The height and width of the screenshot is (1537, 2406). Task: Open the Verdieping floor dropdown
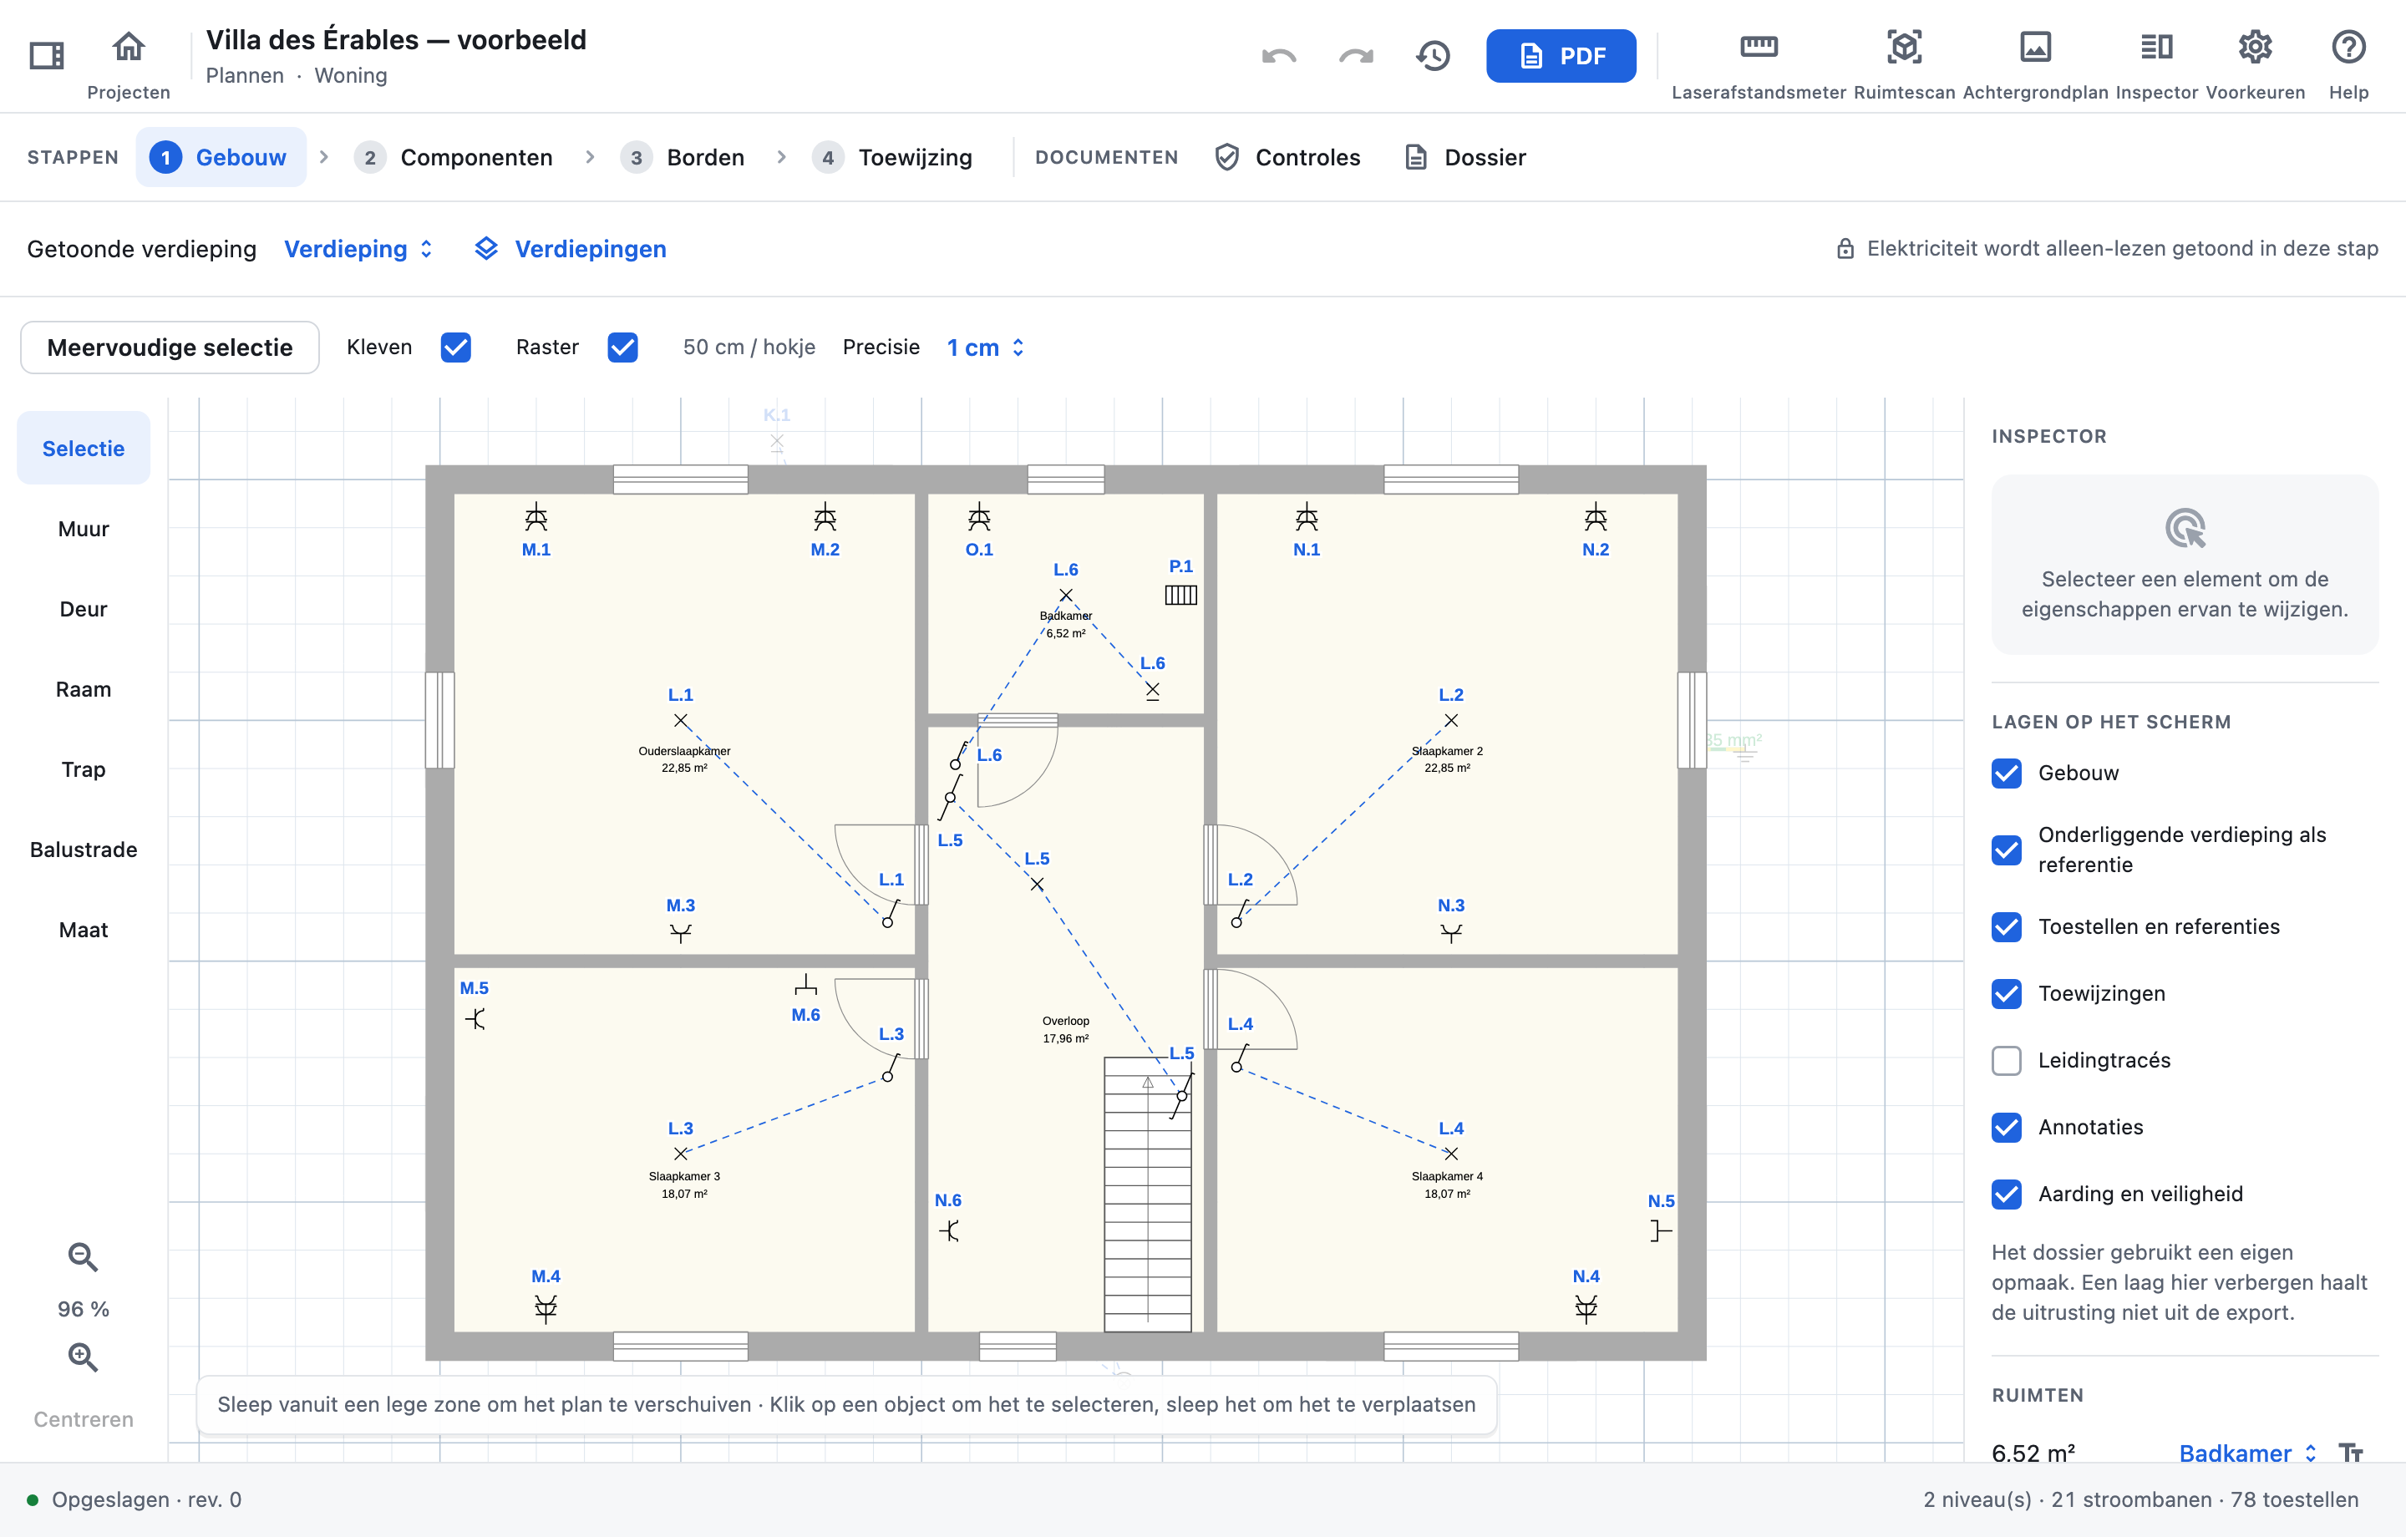pyautogui.click(x=358, y=249)
